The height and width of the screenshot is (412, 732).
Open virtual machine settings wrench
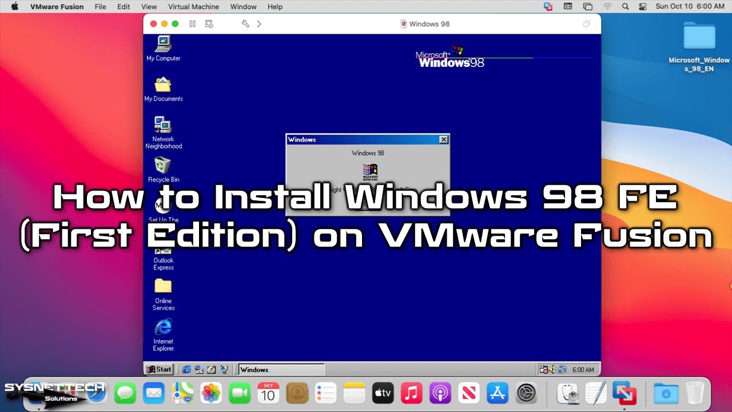click(245, 24)
